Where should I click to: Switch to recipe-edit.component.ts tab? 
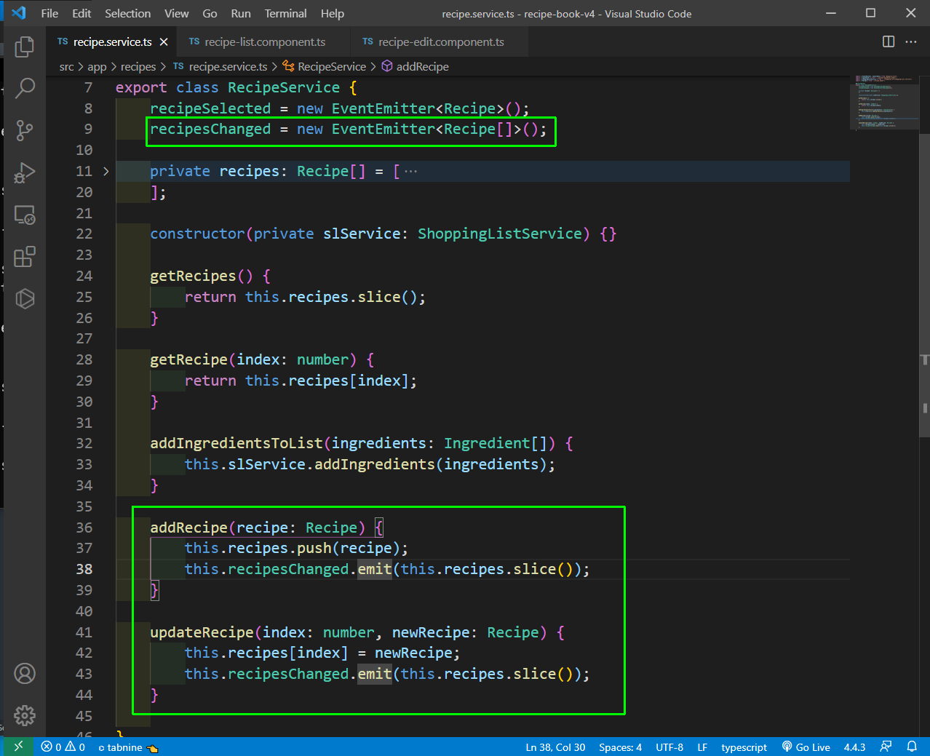pos(440,42)
